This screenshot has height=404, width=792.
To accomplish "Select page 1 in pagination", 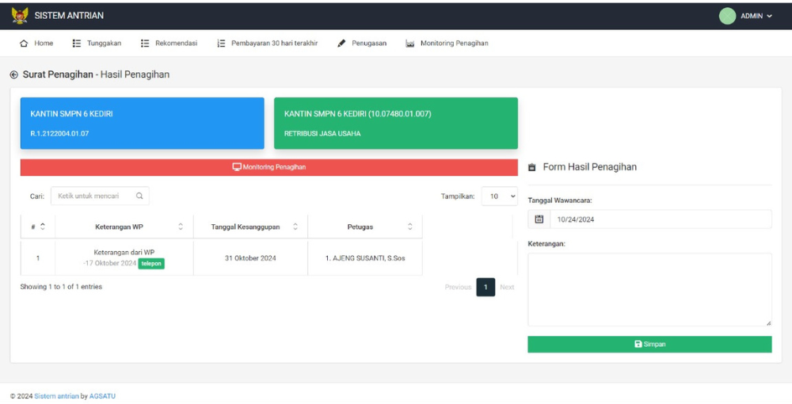I will tap(485, 288).
